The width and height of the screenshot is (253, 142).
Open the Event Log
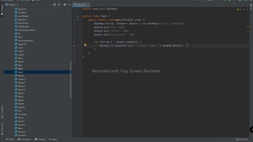(242, 139)
